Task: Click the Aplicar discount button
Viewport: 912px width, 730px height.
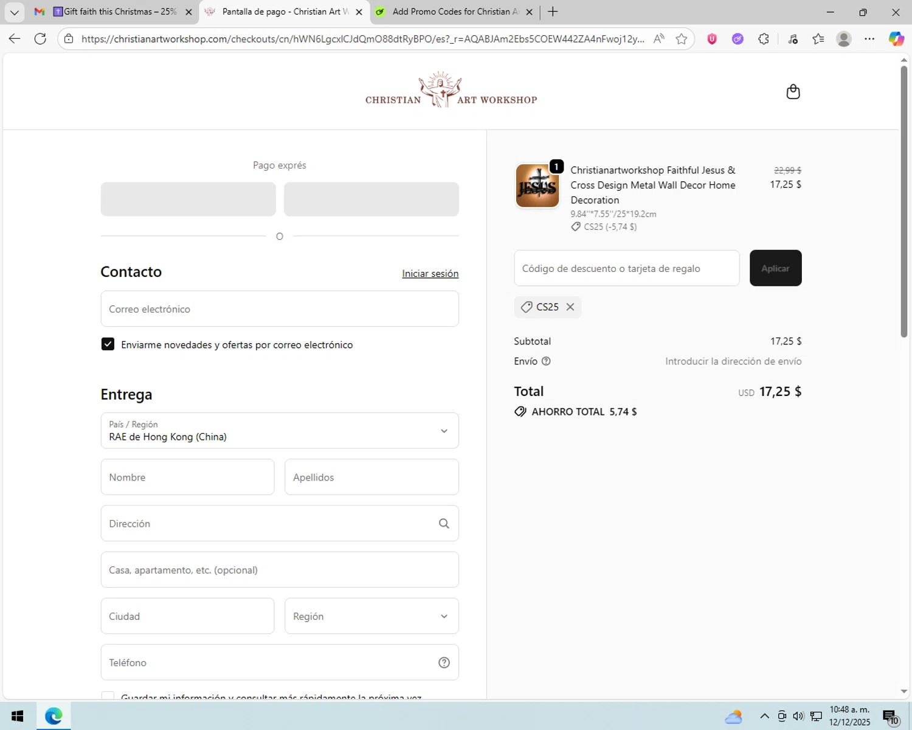Action: (775, 268)
